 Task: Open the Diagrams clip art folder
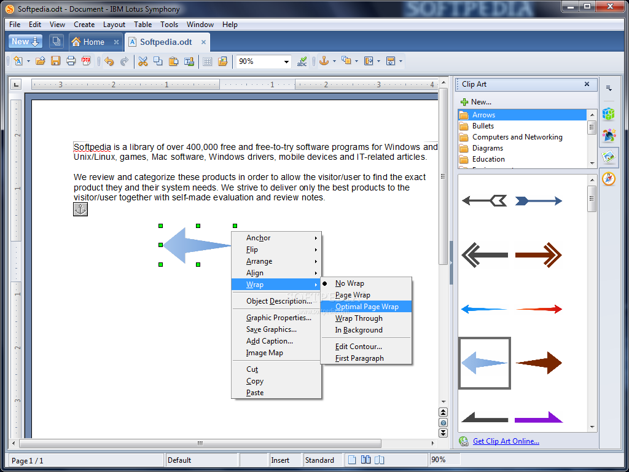(x=522, y=148)
